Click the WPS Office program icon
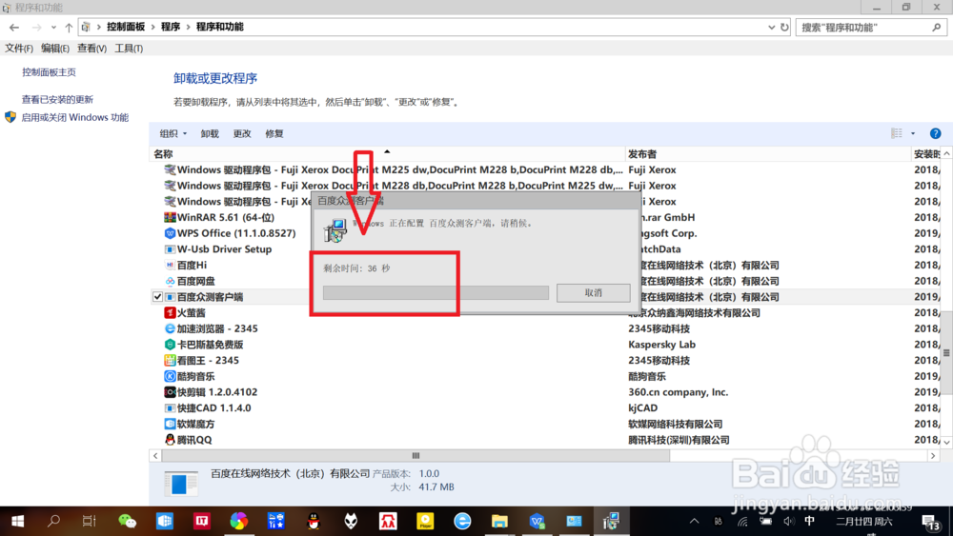Screen dimensions: 953x536 click(170, 233)
